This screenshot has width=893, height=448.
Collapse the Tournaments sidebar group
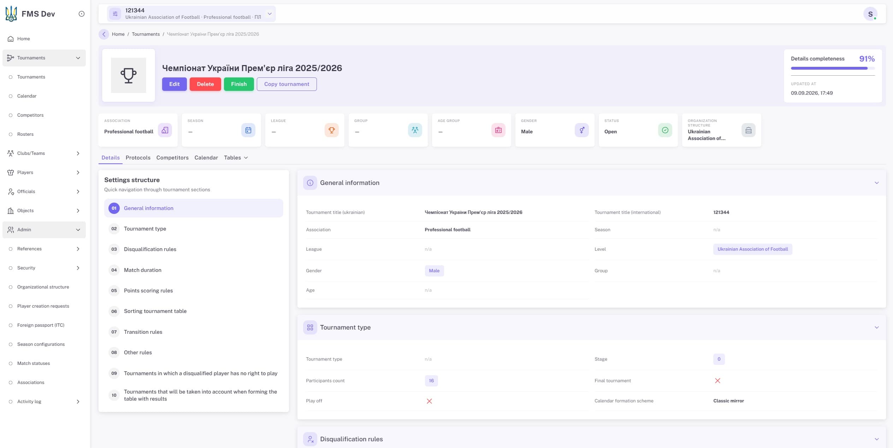point(44,58)
